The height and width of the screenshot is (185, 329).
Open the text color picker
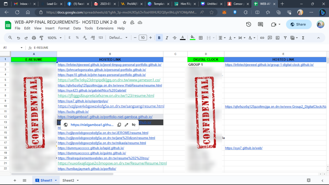(182, 38)
